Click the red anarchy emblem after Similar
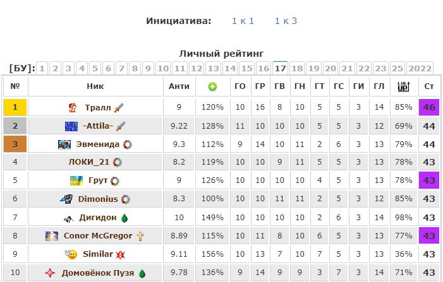443x282 pixels. (121, 255)
